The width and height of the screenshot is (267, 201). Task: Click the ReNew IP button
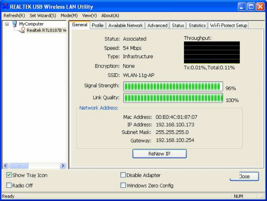point(159,154)
